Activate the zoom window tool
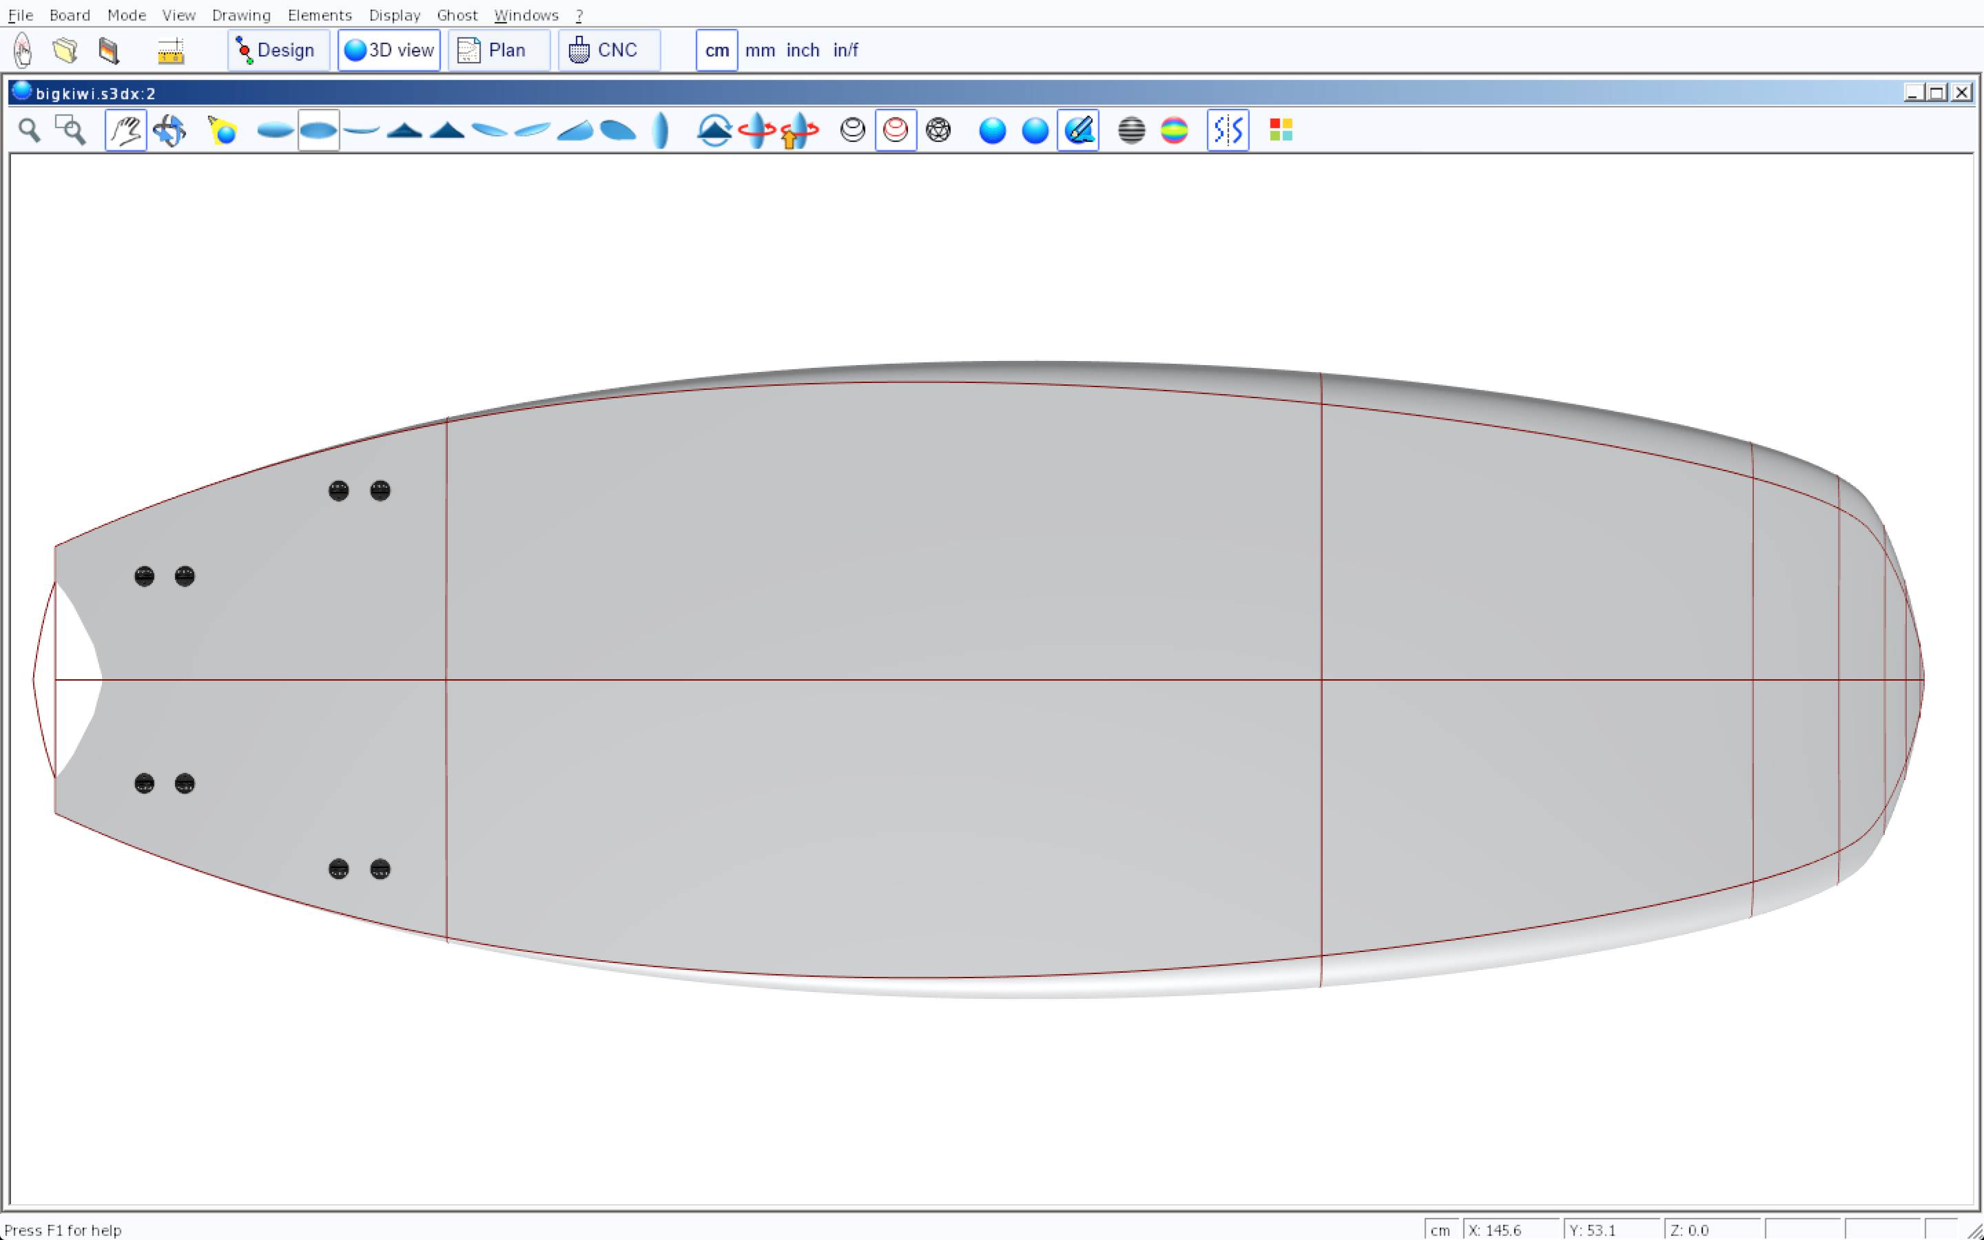This screenshot has height=1240, width=1984. (x=70, y=130)
